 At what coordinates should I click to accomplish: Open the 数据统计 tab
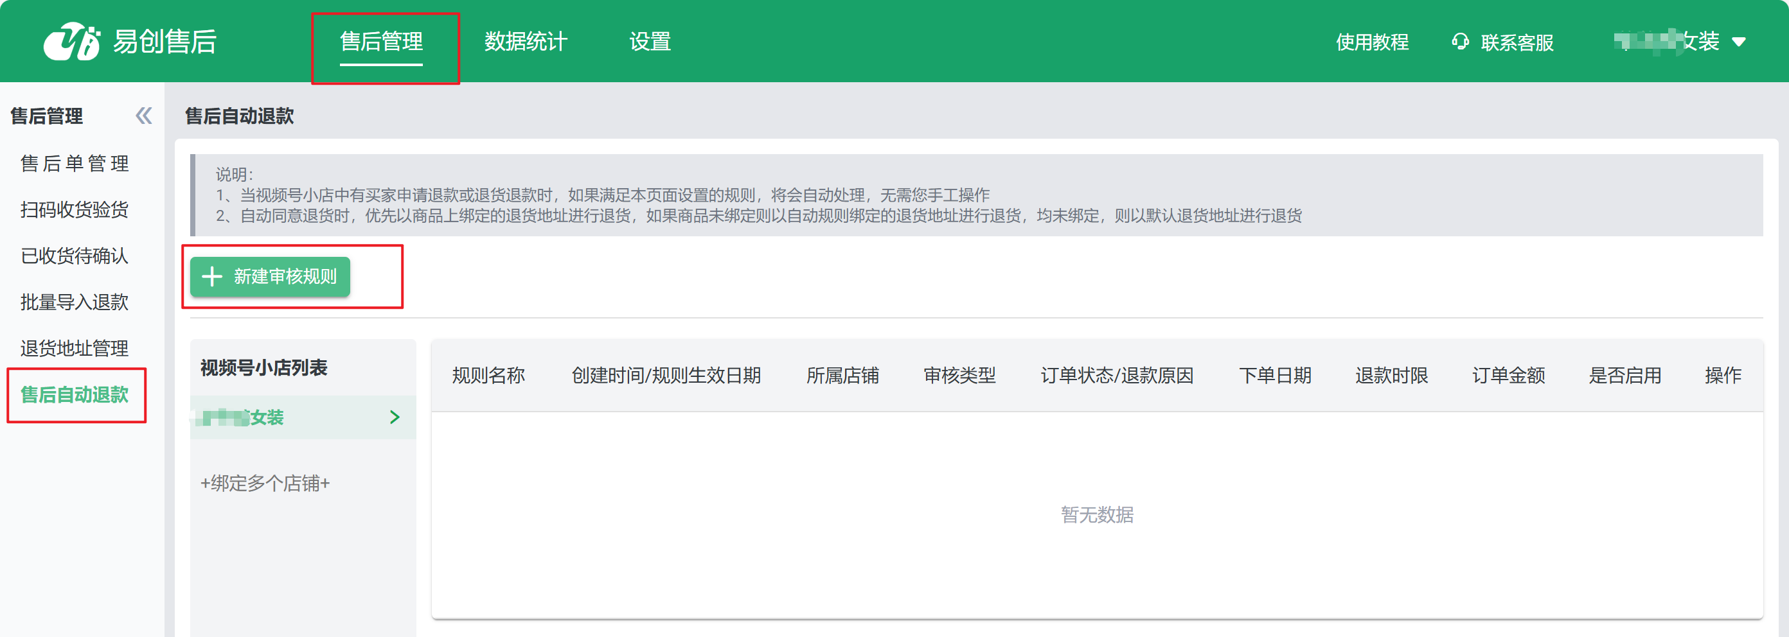[526, 42]
